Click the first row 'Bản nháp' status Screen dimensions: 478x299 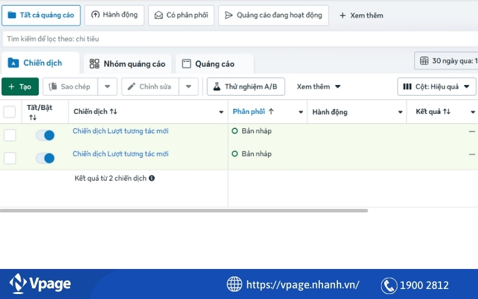pos(252,131)
